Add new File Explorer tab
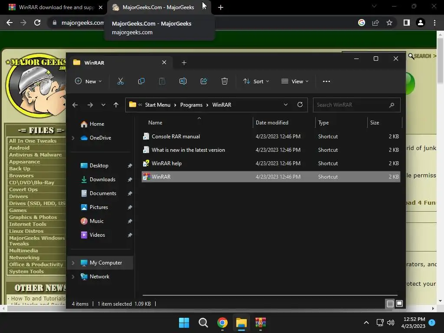Screen dimensions: 444x333 184,62
